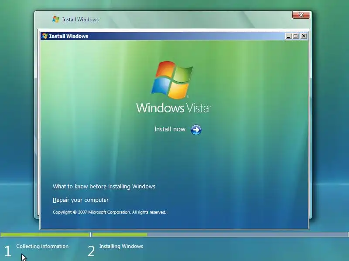This screenshot has width=349, height=261.
Task: Maximize the inner Install Windows window
Action: tap(296, 36)
